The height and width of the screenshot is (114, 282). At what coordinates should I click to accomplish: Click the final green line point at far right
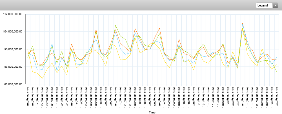[x=277, y=72]
